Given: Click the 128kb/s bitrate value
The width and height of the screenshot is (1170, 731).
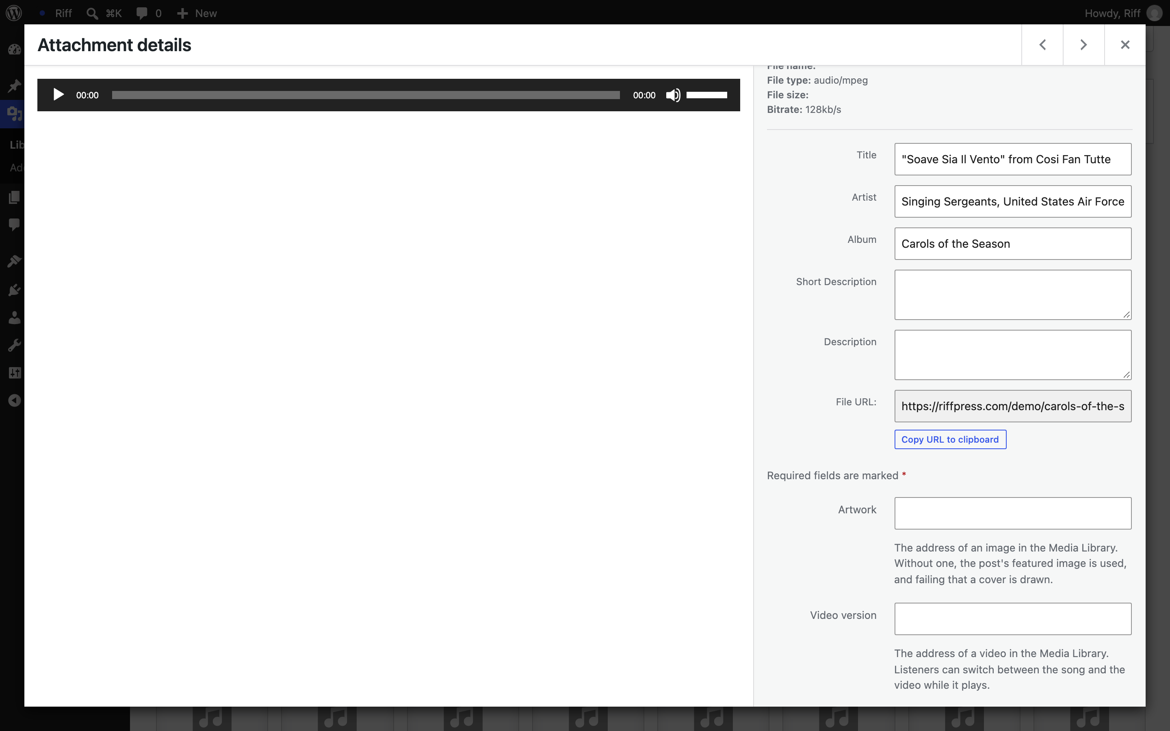Looking at the screenshot, I should click(823, 109).
